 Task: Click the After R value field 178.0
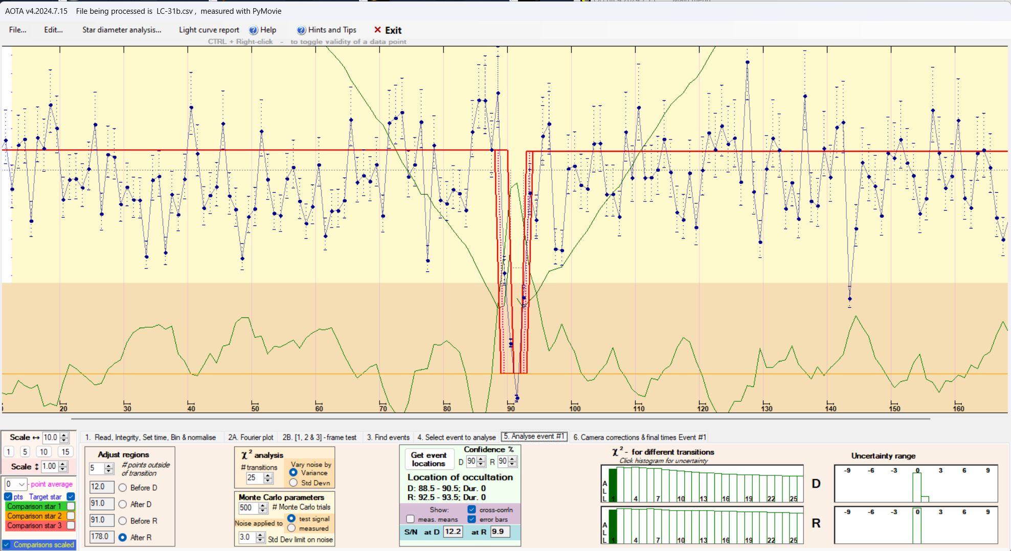tap(102, 537)
